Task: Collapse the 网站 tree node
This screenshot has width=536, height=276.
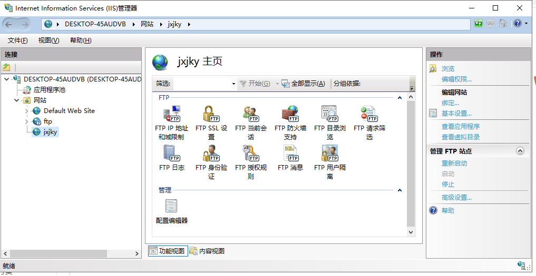Action: (16, 100)
